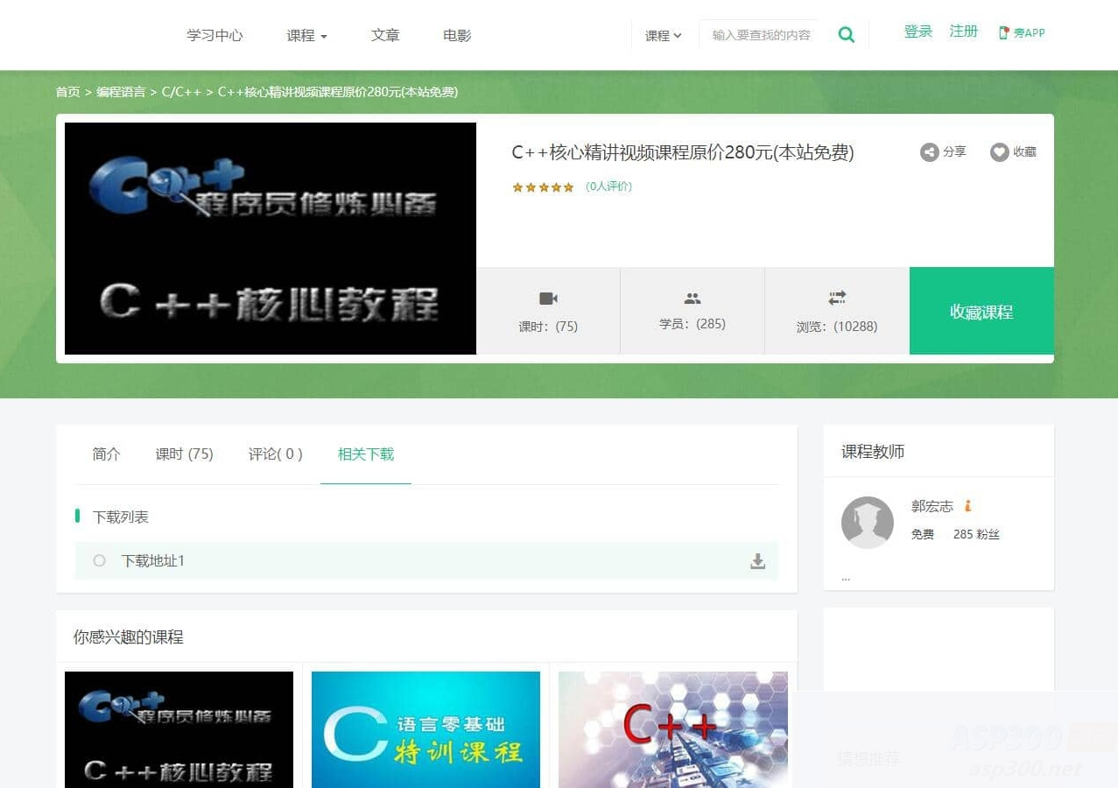This screenshot has height=788, width=1118.
Task: Click the C语言零基础特训课程 thumbnail
Action: pyautogui.click(x=425, y=729)
